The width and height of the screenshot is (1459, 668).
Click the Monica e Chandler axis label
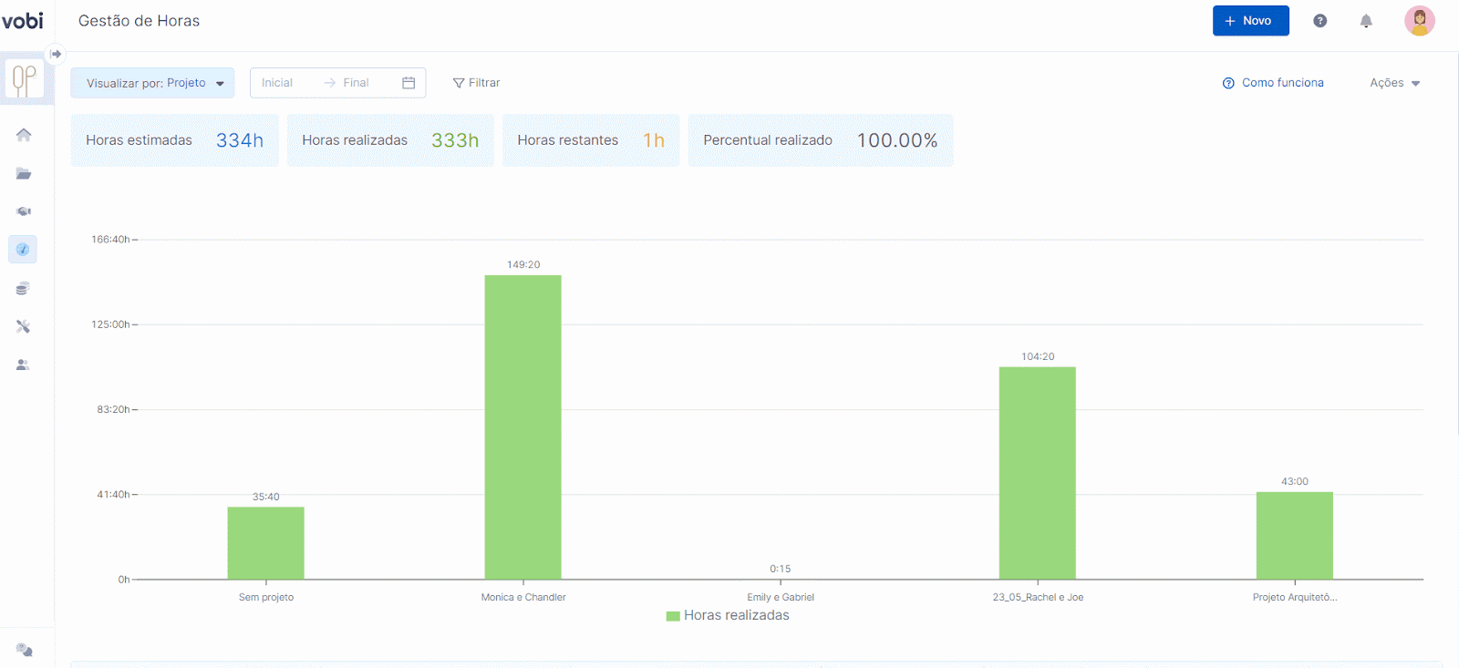pos(523,598)
